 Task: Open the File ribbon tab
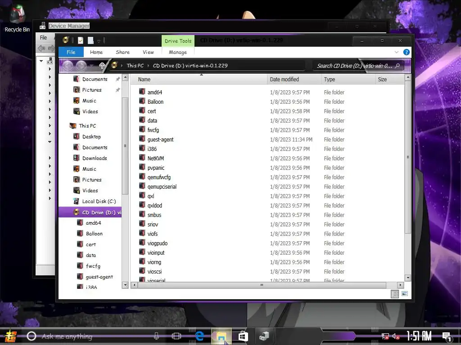pos(71,52)
